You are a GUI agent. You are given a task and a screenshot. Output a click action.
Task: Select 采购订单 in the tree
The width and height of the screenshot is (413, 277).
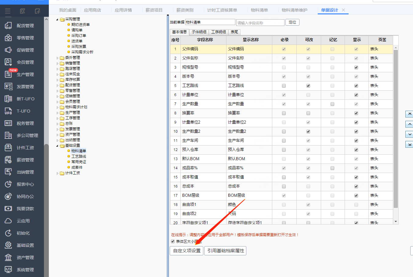79,36
